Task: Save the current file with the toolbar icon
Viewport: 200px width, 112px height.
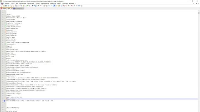Action: (6, 6)
